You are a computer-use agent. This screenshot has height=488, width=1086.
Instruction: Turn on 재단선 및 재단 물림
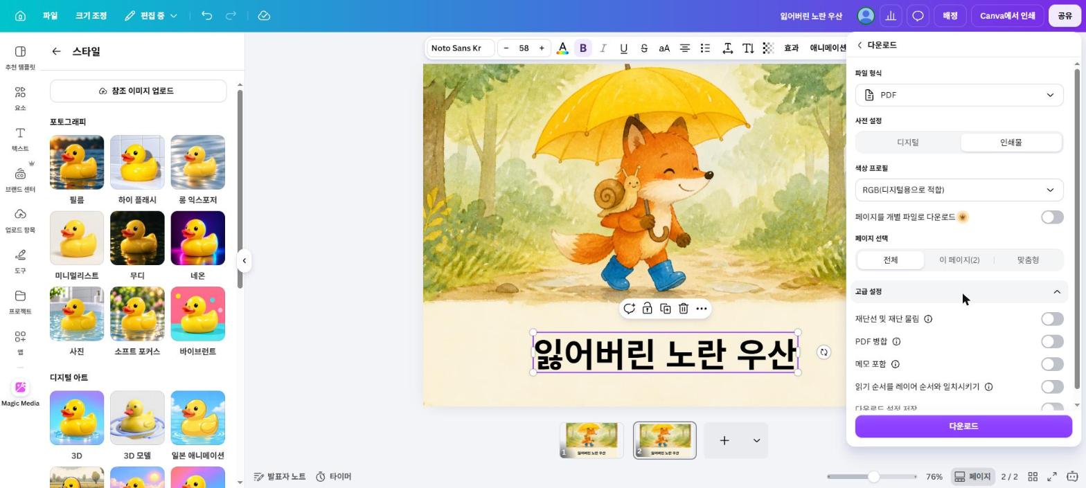pos(1052,319)
